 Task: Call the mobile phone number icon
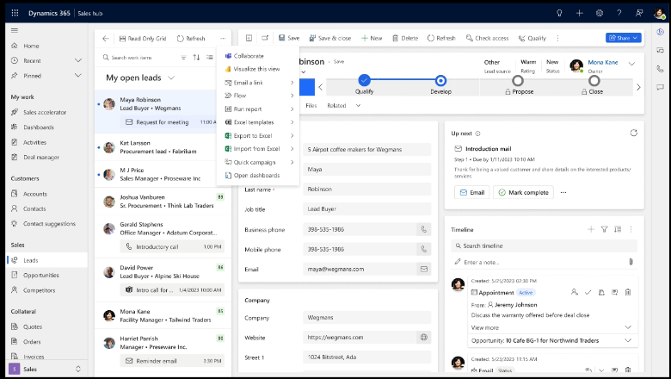click(423, 249)
